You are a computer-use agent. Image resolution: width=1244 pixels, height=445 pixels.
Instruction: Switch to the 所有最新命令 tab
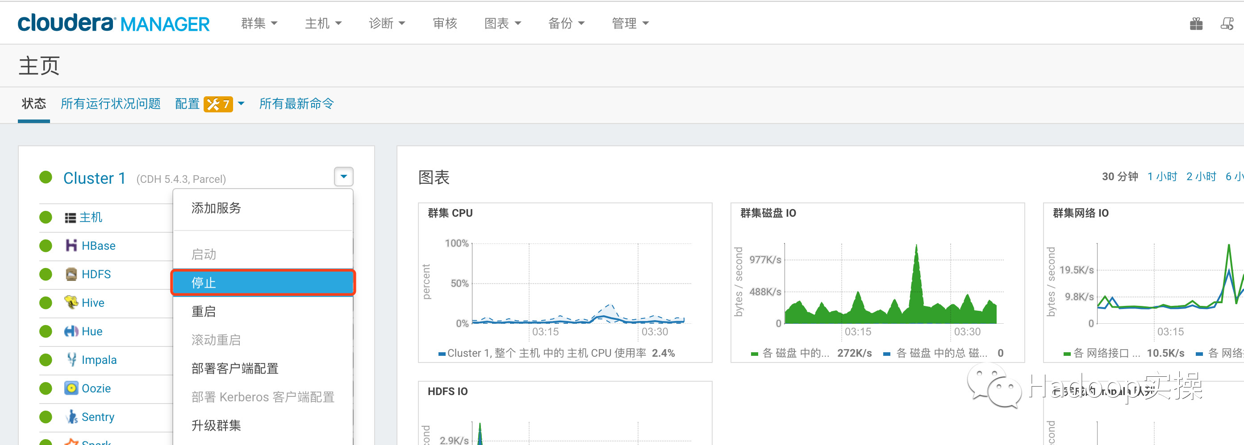tap(296, 103)
